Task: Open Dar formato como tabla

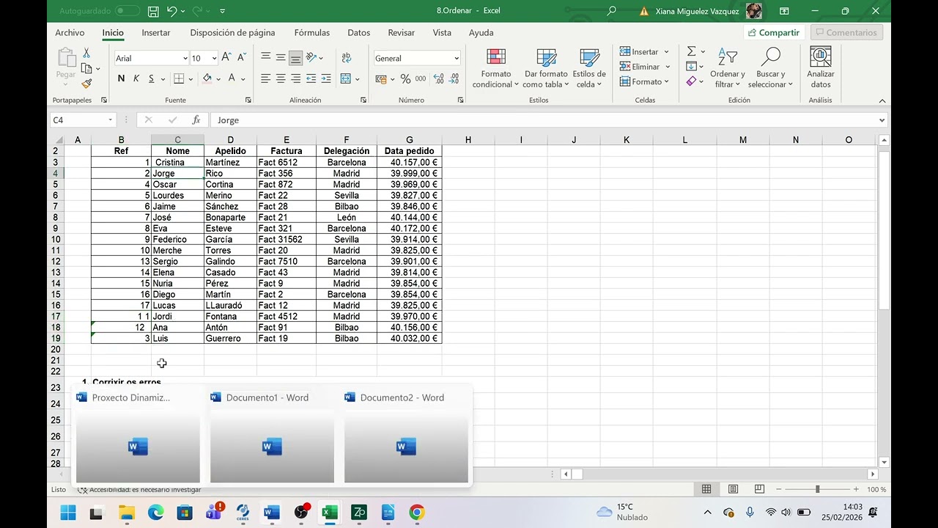Action: coord(546,68)
